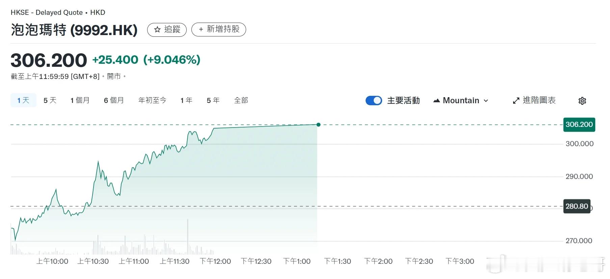The height and width of the screenshot is (279, 610).
Task: Click the mountain chart type icon
Action: pos(436,101)
